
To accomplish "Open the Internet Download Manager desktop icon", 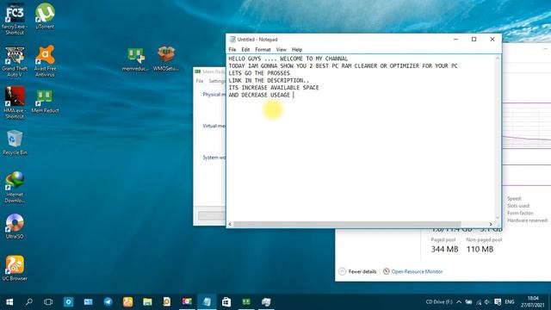I will (x=15, y=188).
